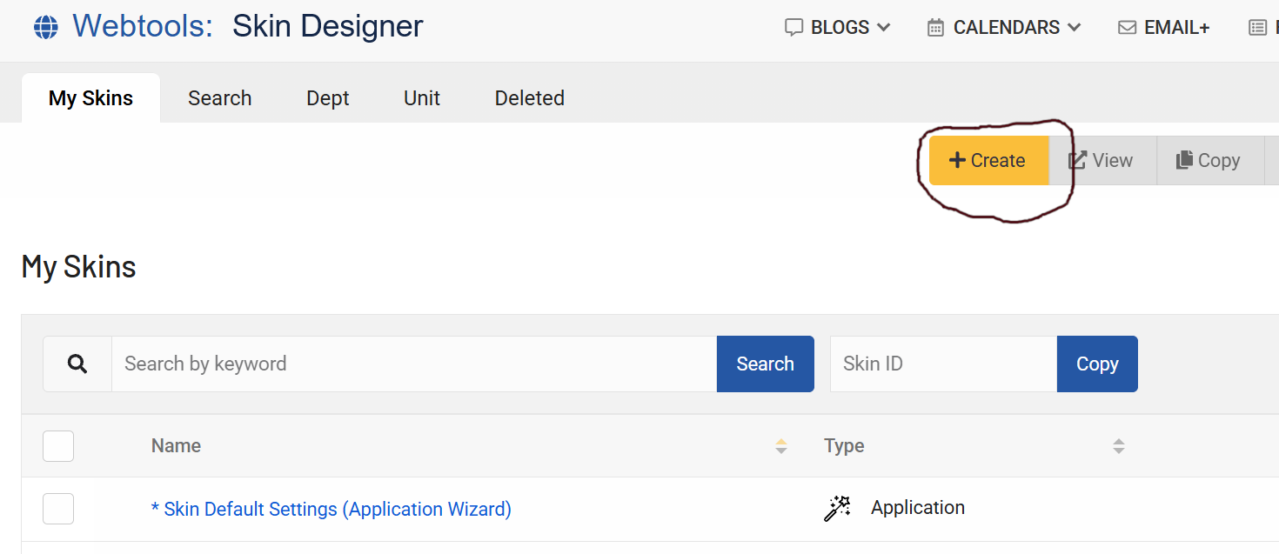Click the Application magic wand icon
The width and height of the screenshot is (1279, 554).
tap(837, 509)
